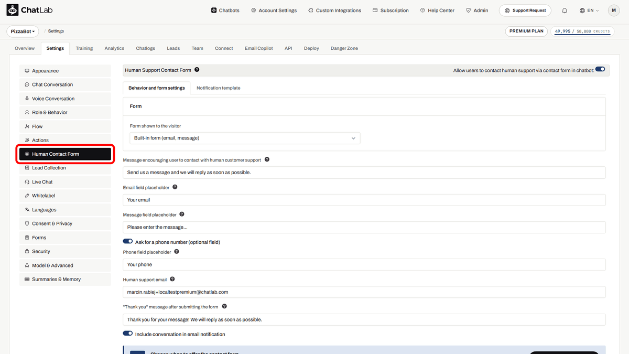629x354 pixels.
Task: Open Custom Integrations in top navigation
Action: [x=335, y=10]
